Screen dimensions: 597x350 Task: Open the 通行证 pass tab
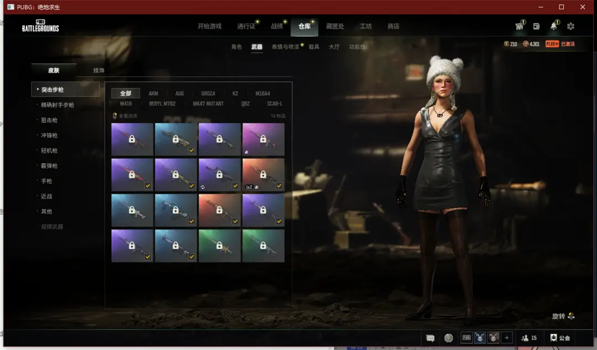(x=247, y=27)
